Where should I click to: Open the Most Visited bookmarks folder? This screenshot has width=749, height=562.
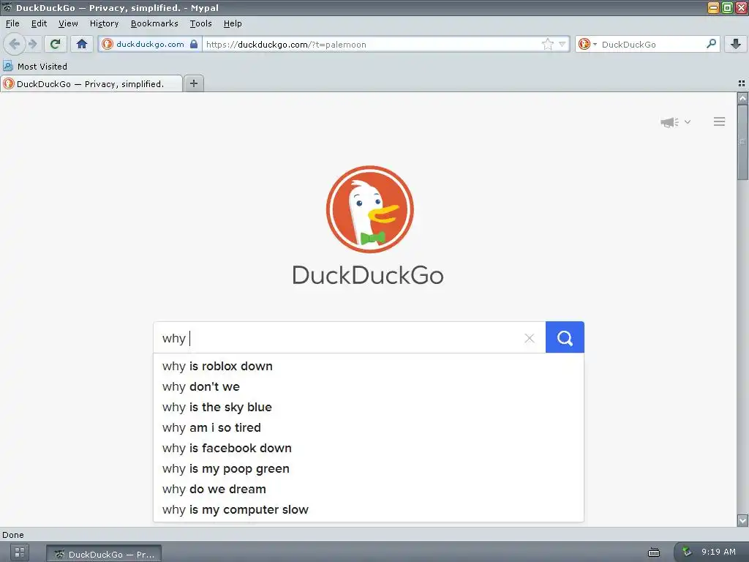click(x=35, y=66)
